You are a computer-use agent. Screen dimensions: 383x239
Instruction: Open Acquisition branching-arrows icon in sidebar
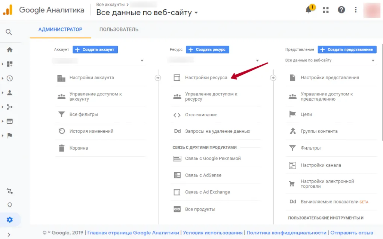coord(9,107)
